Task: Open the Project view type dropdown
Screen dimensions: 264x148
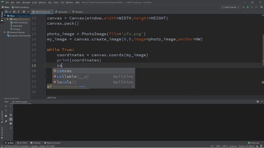Action: coord(8,12)
